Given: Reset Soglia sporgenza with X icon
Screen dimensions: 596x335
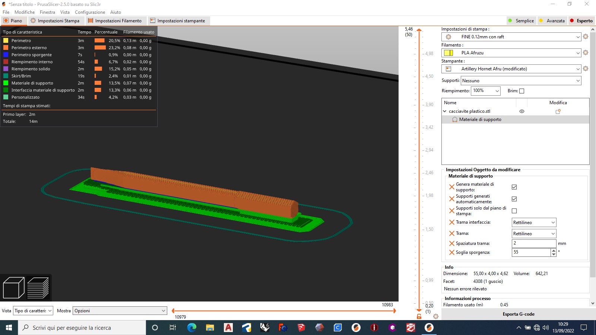Looking at the screenshot, I should click(451, 252).
